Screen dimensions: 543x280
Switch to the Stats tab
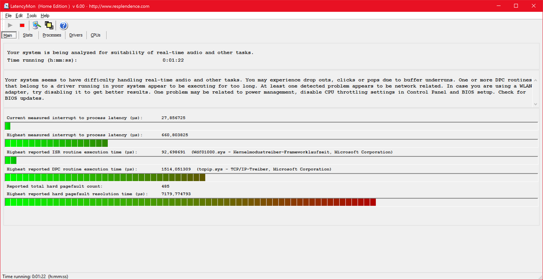coord(28,35)
